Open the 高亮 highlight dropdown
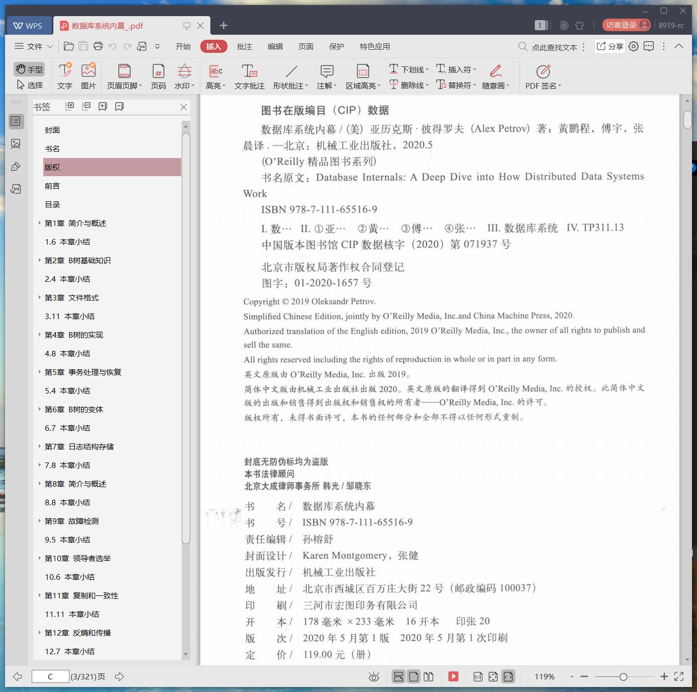Image resolution: width=697 pixels, height=692 pixels. click(x=215, y=76)
